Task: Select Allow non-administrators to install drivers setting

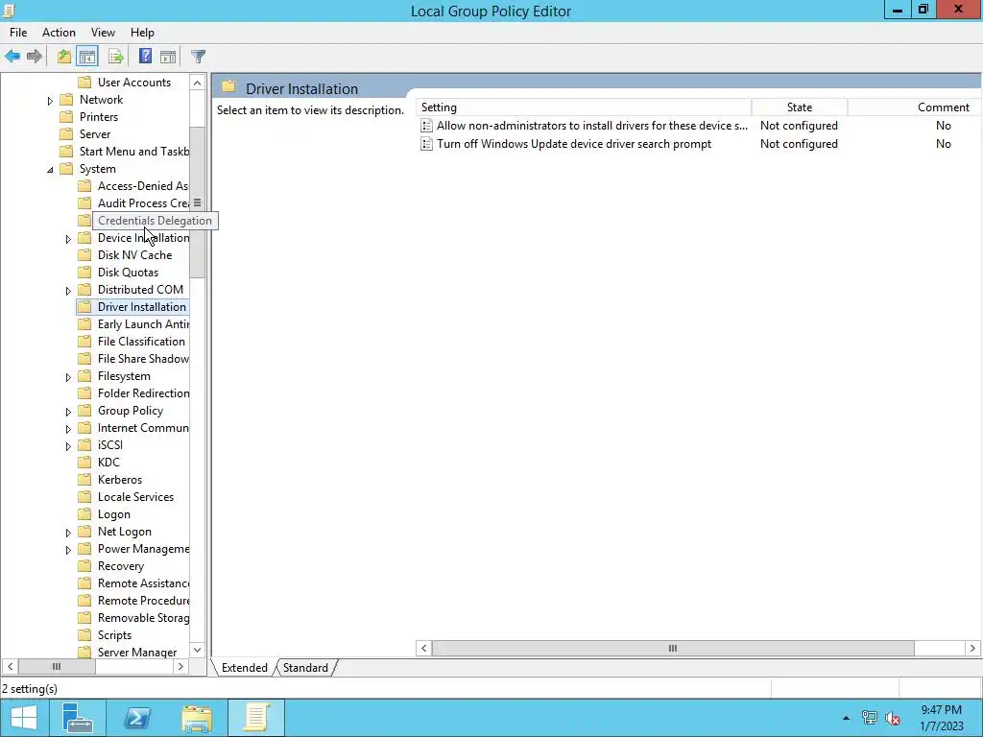Action: (x=591, y=126)
